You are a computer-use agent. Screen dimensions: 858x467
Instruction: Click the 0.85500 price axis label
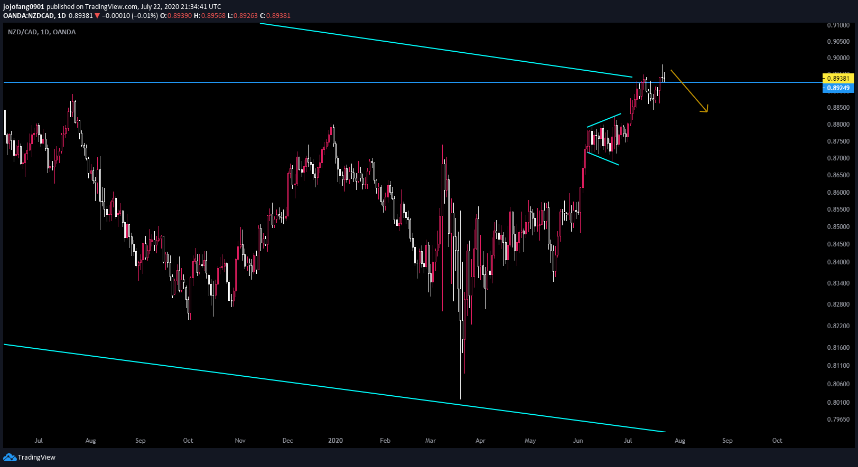[838, 209]
